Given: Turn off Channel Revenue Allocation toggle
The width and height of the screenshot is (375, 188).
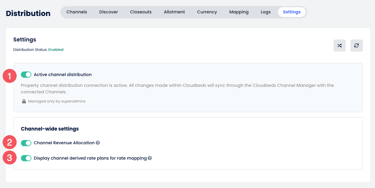Looking at the screenshot, I should click(x=26, y=143).
